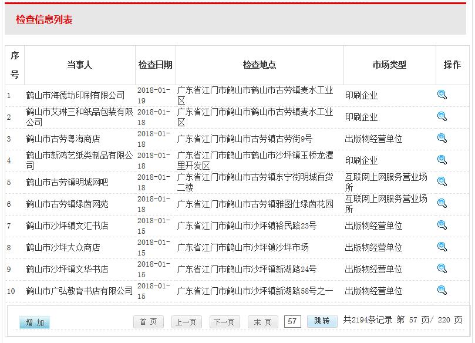475x343 pixels.
Task: Open 鹤山市古劳镇明城网吧 inspection details icon
Action: coord(442,181)
